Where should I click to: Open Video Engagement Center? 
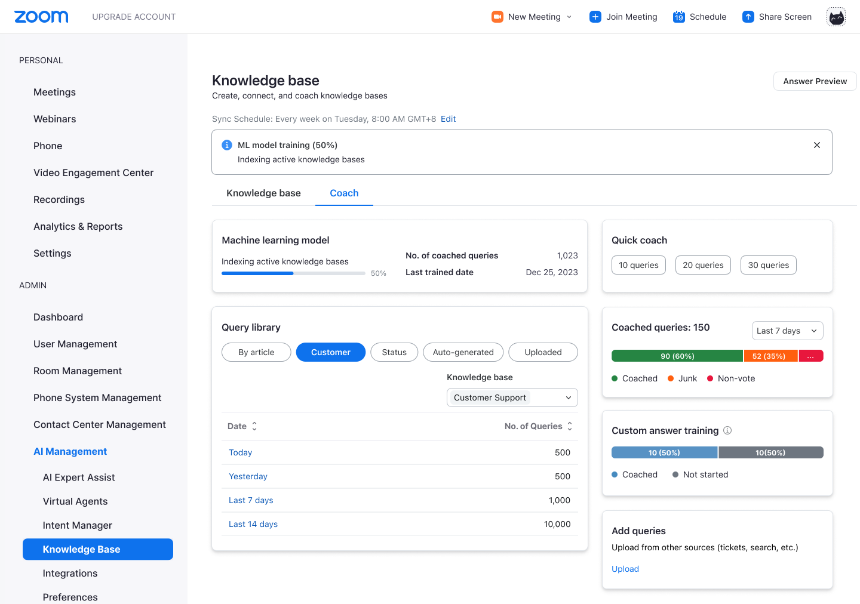pos(94,172)
